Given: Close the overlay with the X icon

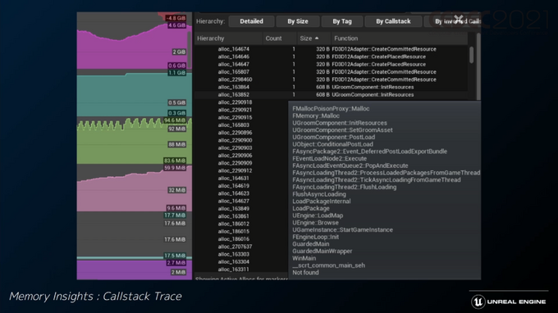Looking at the screenshot, I should 459,19.
